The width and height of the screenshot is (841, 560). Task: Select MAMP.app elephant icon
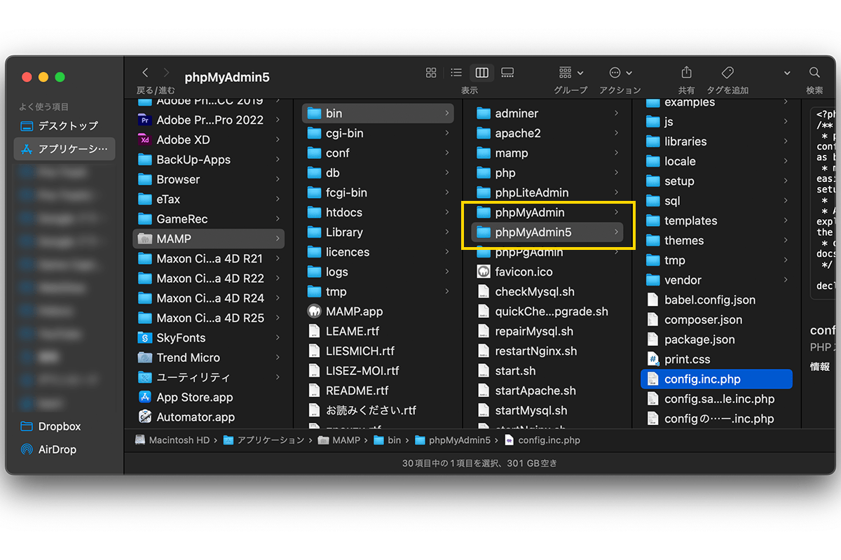click(x=315, y=311)
